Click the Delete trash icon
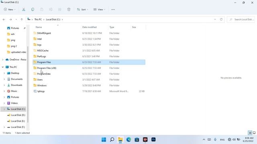The image size is (257, 144). (69, 10)
